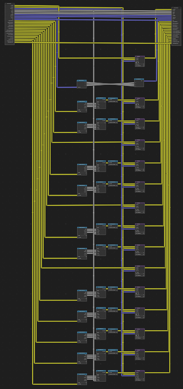Select the group input node with many yellow outputs

click(x=10, y=24)
